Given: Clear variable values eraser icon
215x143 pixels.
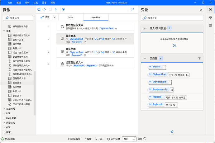Looking at the screenshot, I should point(172,131).
